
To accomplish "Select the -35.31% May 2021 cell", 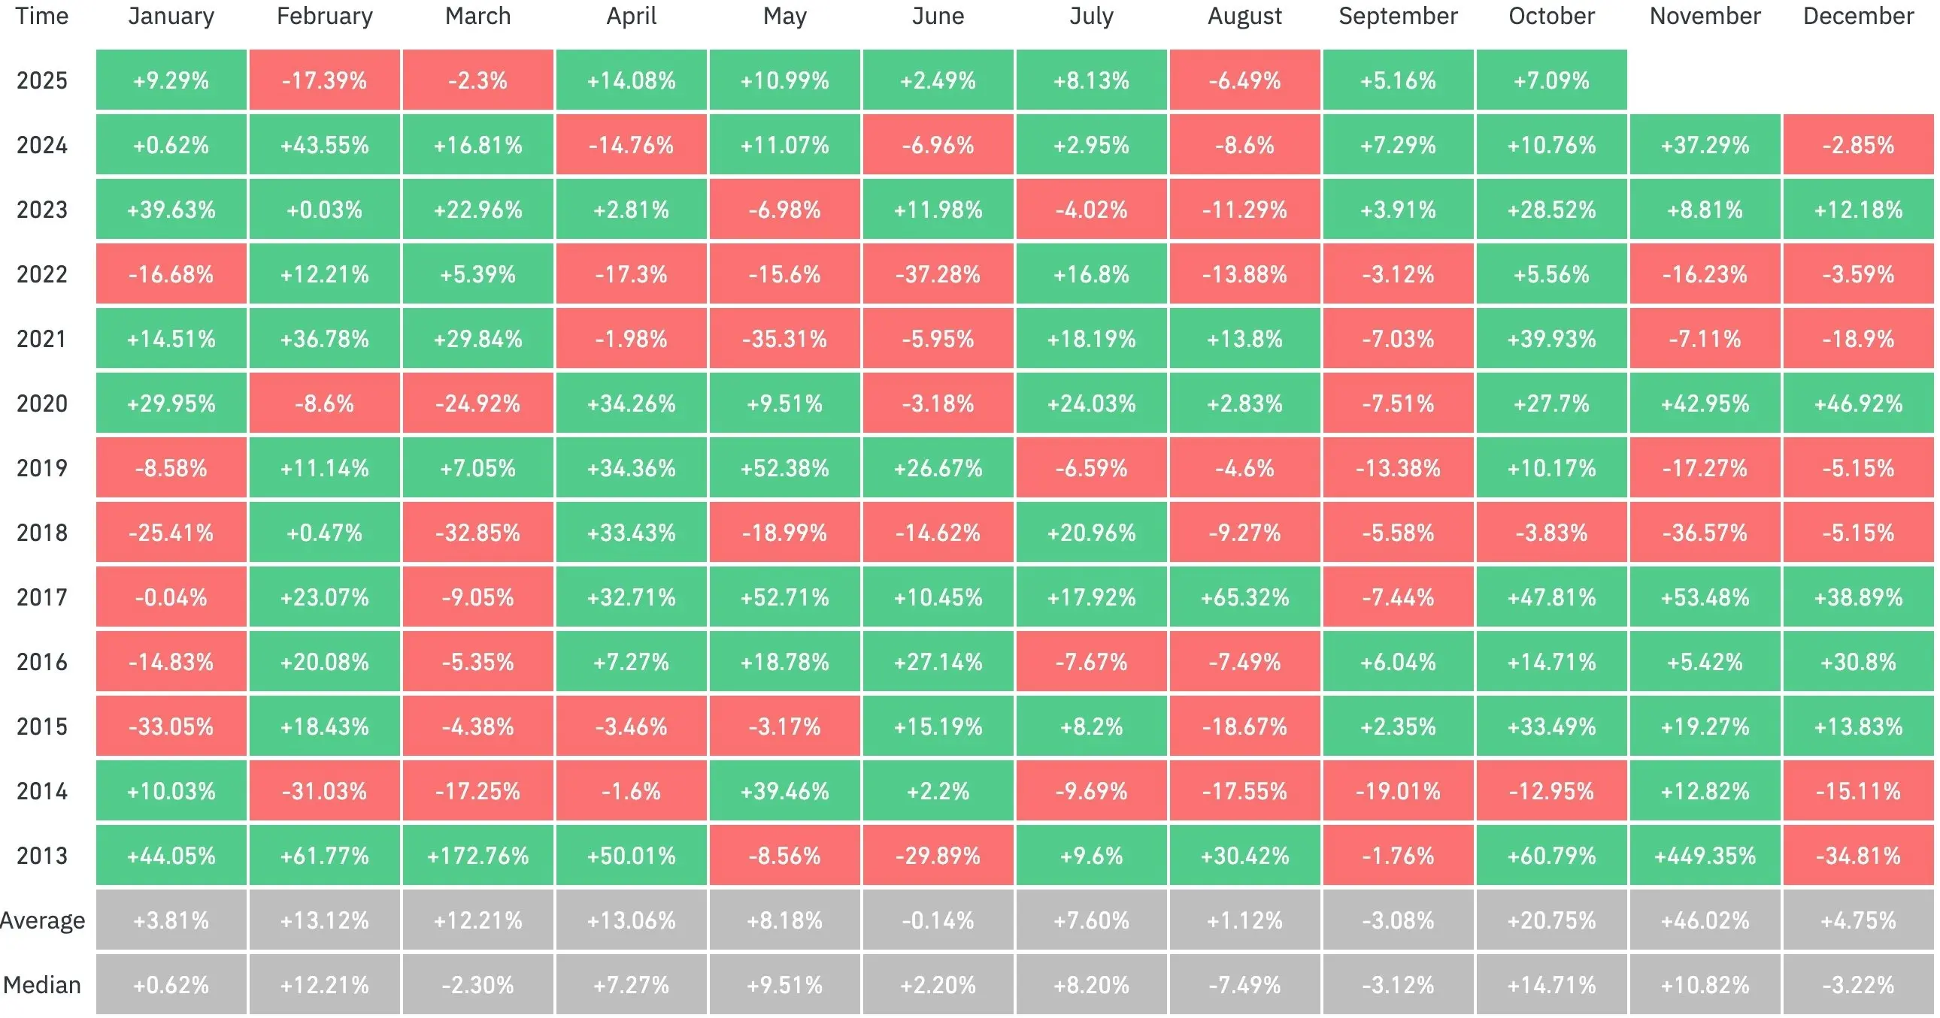I will click(x=785, y=339).
